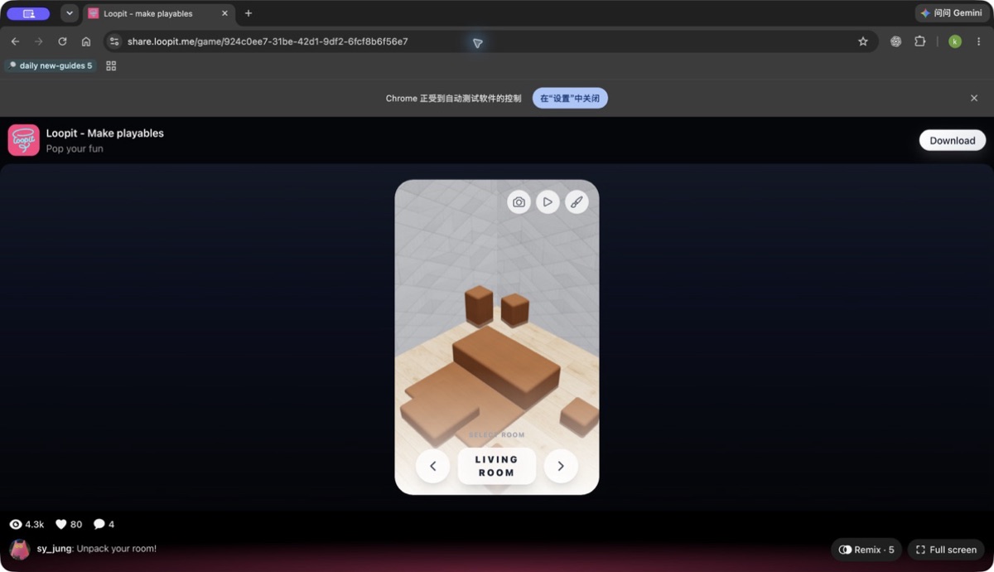Go to previous room with left chevron

tap(433, 466)
